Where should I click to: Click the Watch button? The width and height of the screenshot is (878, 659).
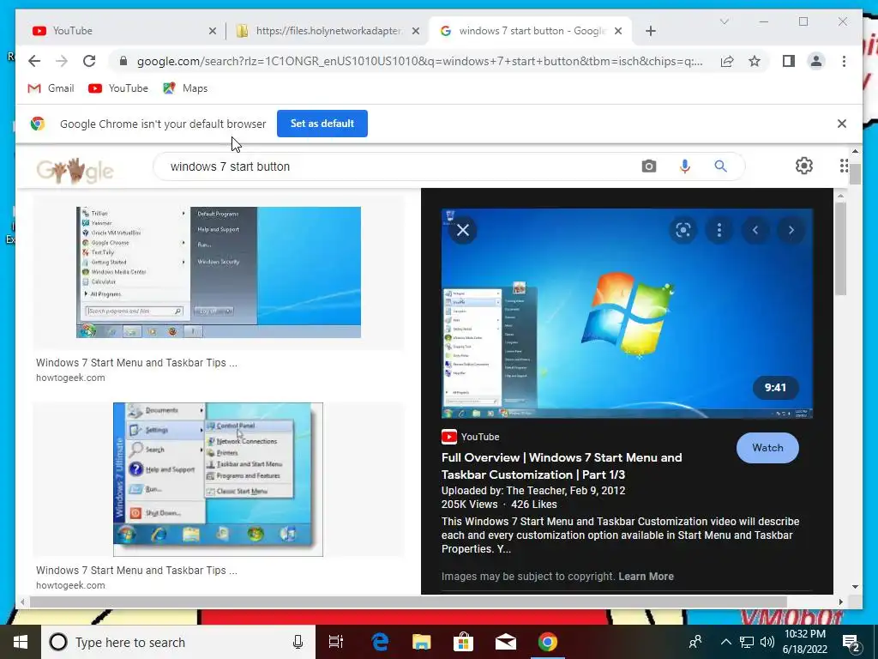tap(767, 448)
